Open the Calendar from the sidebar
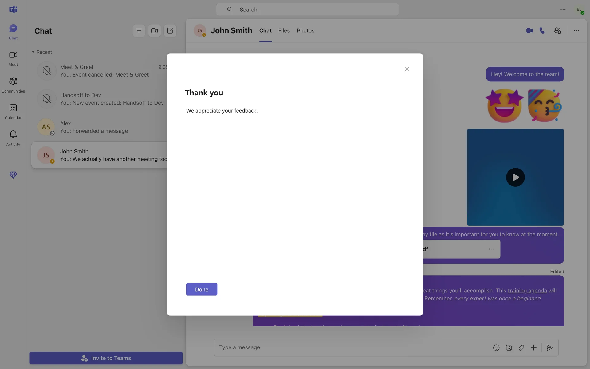The width and height of the screenshot is (590, 369). coord(13,111)
